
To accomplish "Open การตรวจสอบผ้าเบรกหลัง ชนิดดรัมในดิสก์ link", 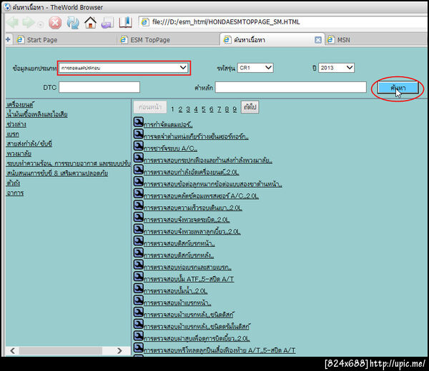I will (197, 327).
